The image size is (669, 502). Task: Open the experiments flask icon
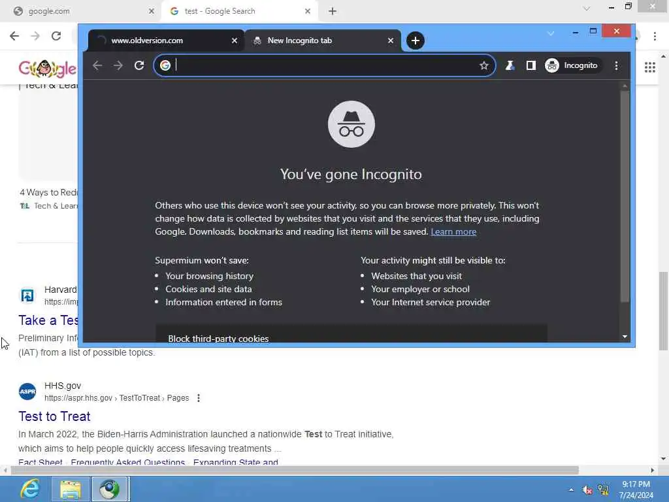point(510,65)
